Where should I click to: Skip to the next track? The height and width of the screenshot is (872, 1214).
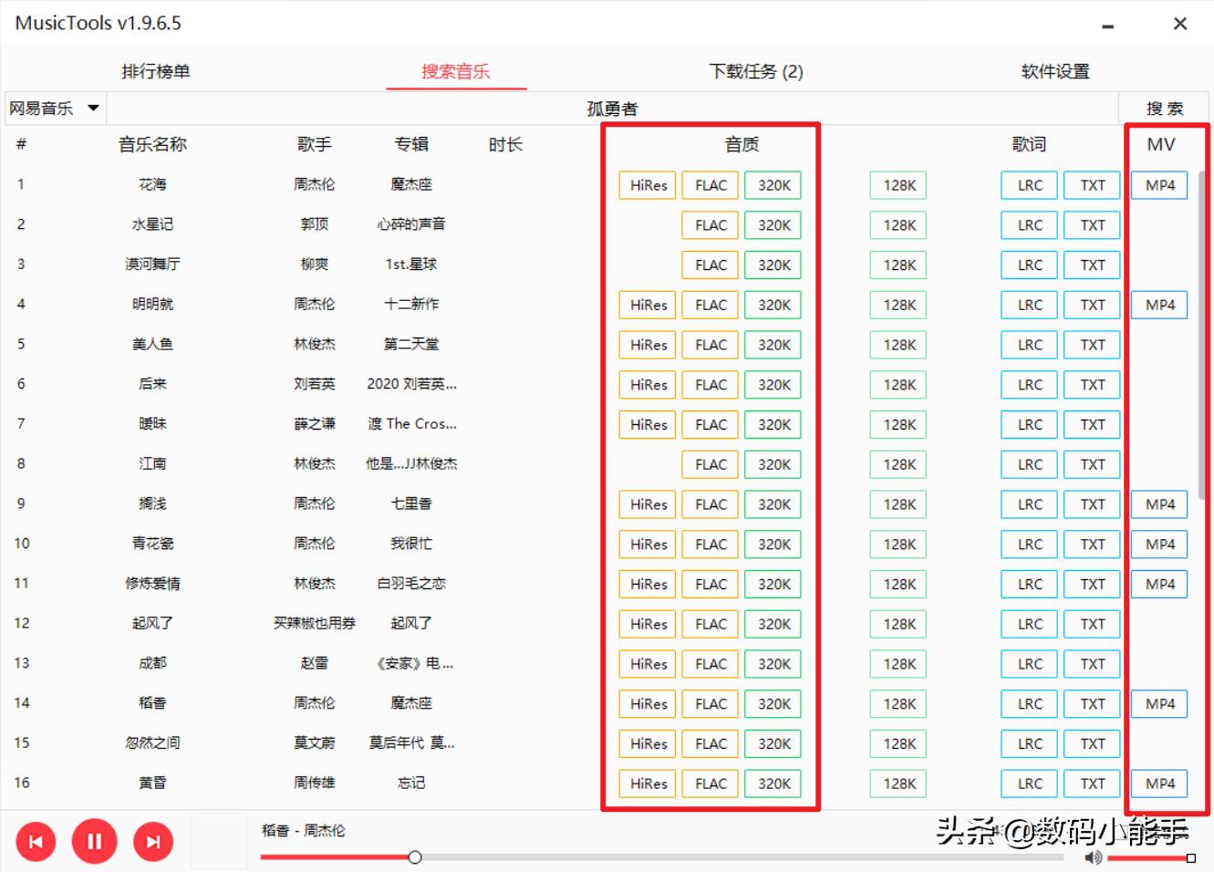coord(153,841)
